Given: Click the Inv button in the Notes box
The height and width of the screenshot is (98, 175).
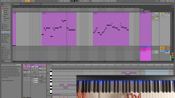Looking at the screenshot, I should pyautogui.click(x=36, y=70).
